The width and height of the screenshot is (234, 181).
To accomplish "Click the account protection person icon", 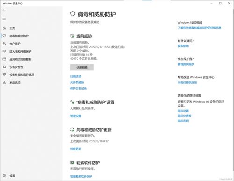I will click(x=4, y=43).
